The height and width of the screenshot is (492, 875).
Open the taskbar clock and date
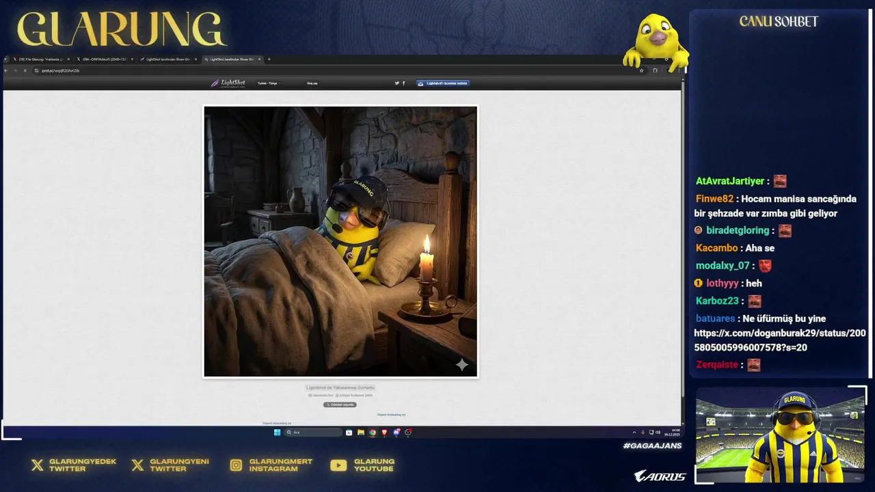(673, 433)
